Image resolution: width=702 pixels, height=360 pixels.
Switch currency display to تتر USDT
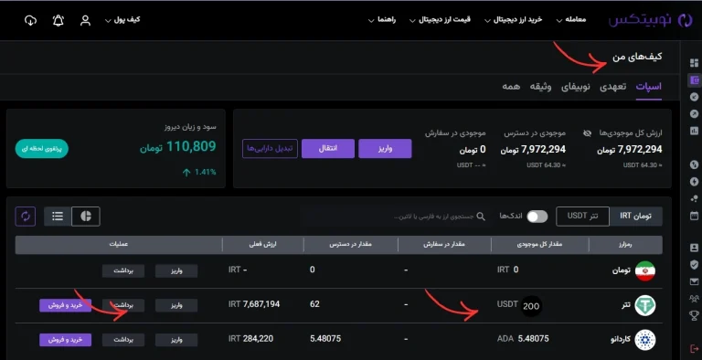[582, 217]
